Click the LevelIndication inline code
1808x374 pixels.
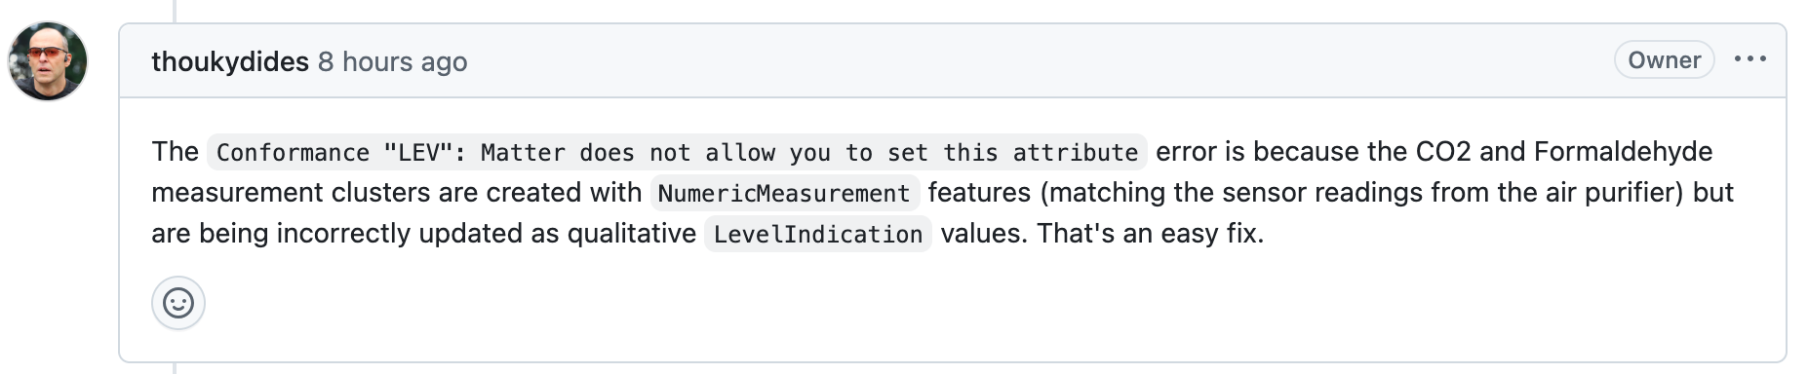coord(818,234)
